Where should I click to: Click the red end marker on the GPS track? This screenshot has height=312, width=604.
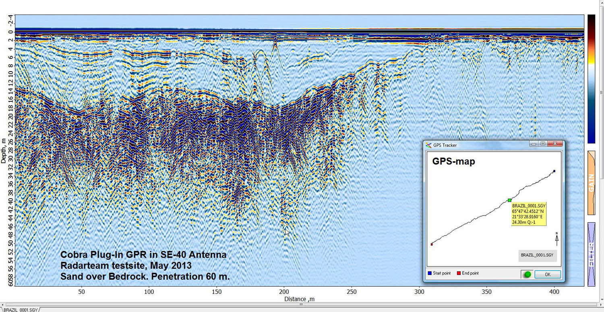[x=432, y=244]
